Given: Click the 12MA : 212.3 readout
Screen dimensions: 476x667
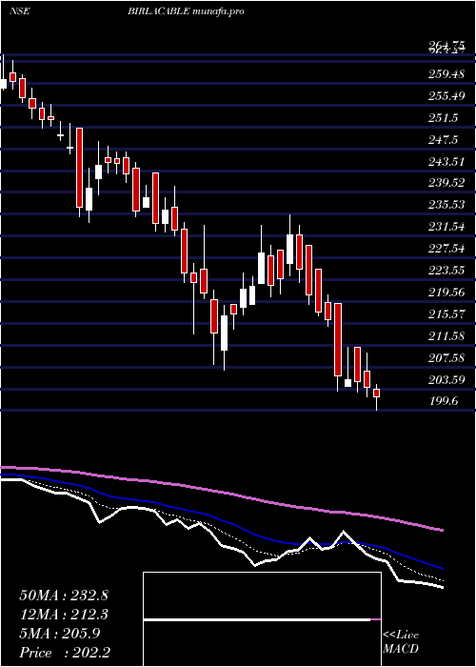Looking at the screenshot, I should click(x=64, y=615).
